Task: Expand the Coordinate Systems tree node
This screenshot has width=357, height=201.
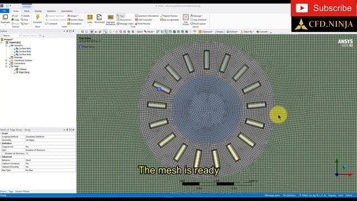Action: point(6,60)
